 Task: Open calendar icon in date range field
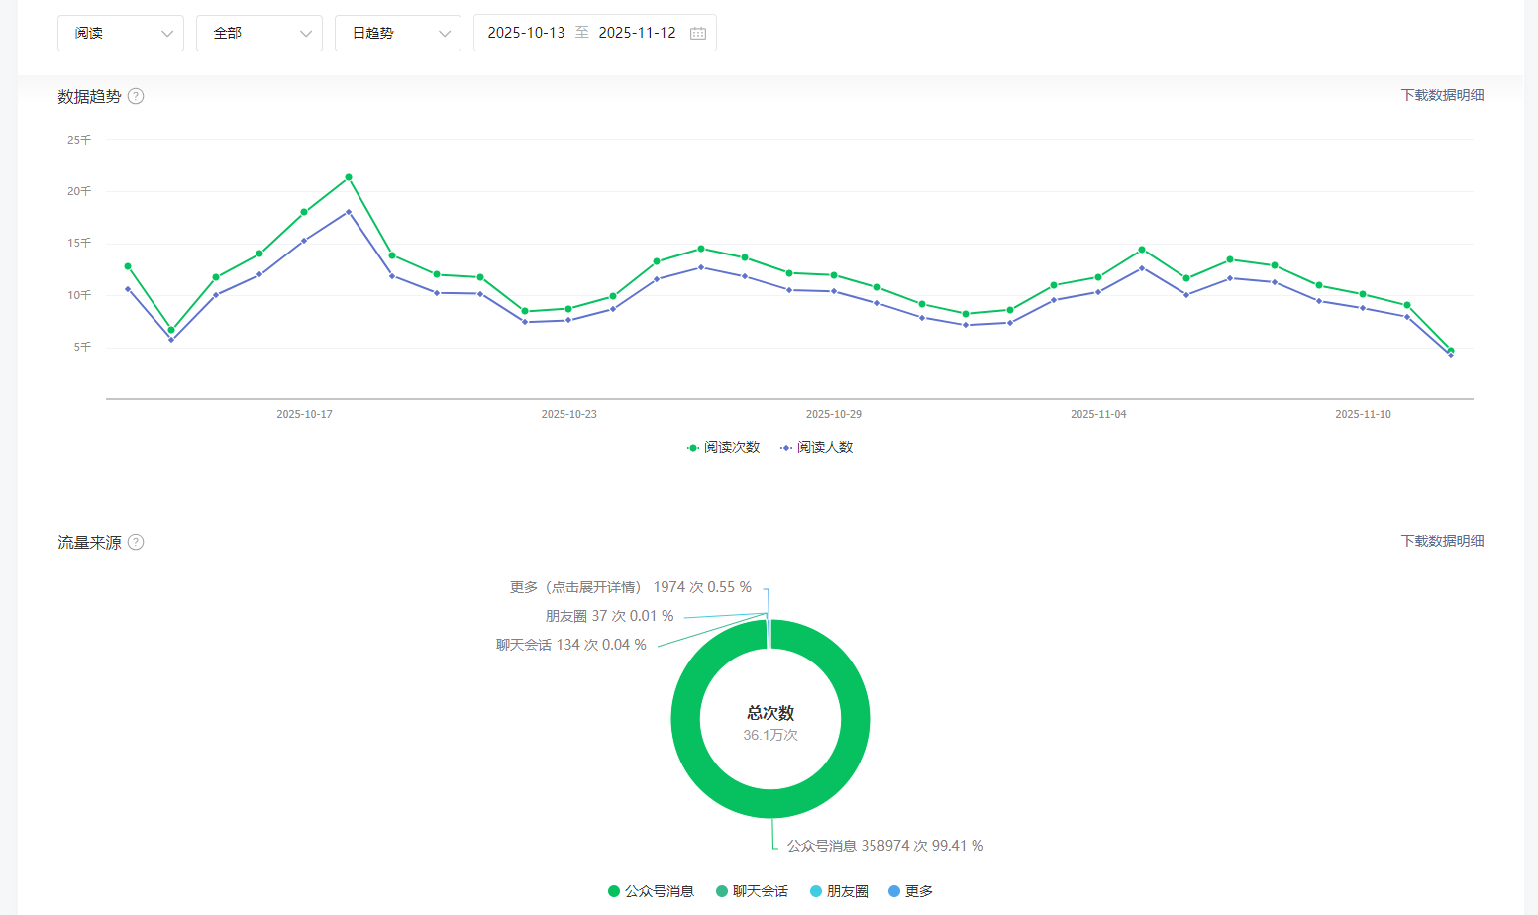coord(697,33)
